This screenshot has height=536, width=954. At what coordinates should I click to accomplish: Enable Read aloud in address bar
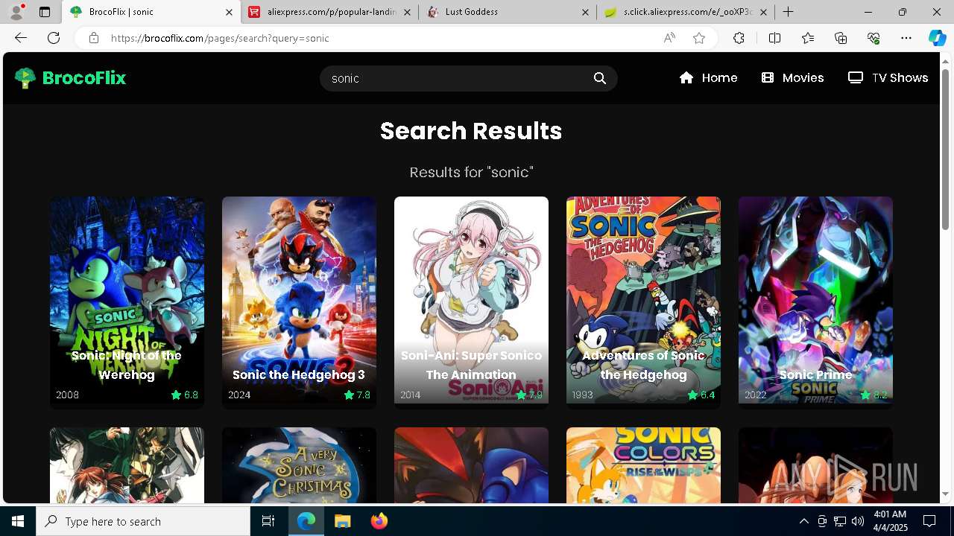point(669,38)
